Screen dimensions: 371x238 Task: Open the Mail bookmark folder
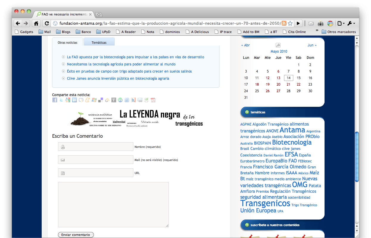[x=45, y=32]
